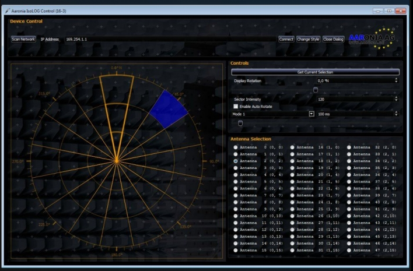Enable the Auto Rotate checkbox
413x271 pixels.
point(236,106)
